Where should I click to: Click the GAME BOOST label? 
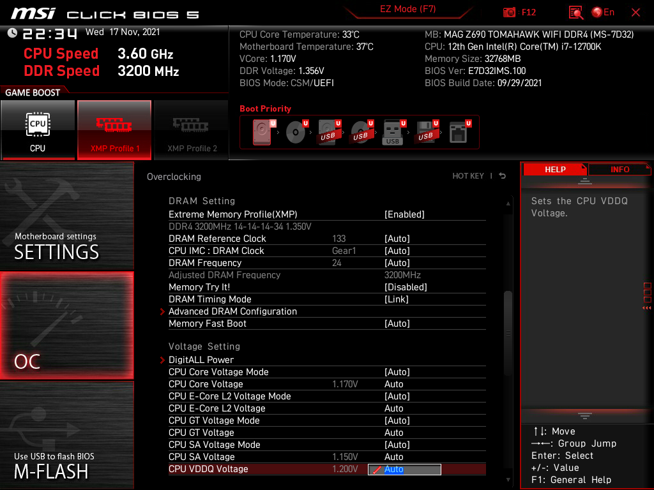coord(33,93)
